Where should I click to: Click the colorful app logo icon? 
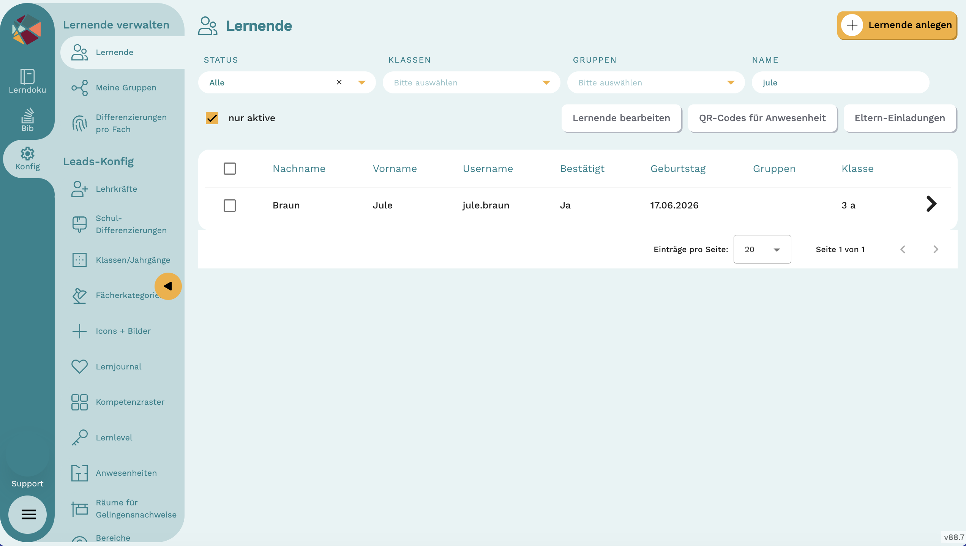[27, 30]
